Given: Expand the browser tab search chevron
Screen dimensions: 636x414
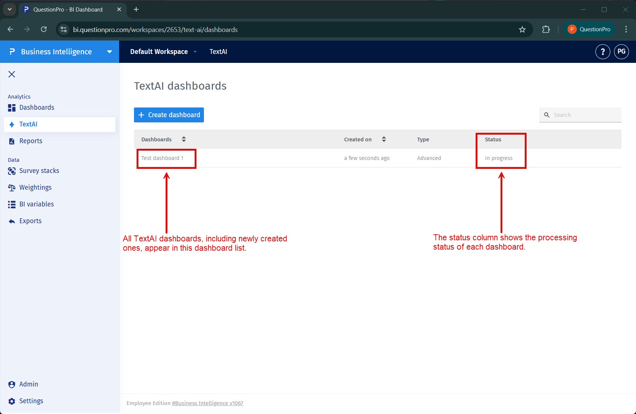Looking at the screenshot, I should [9, 9].
